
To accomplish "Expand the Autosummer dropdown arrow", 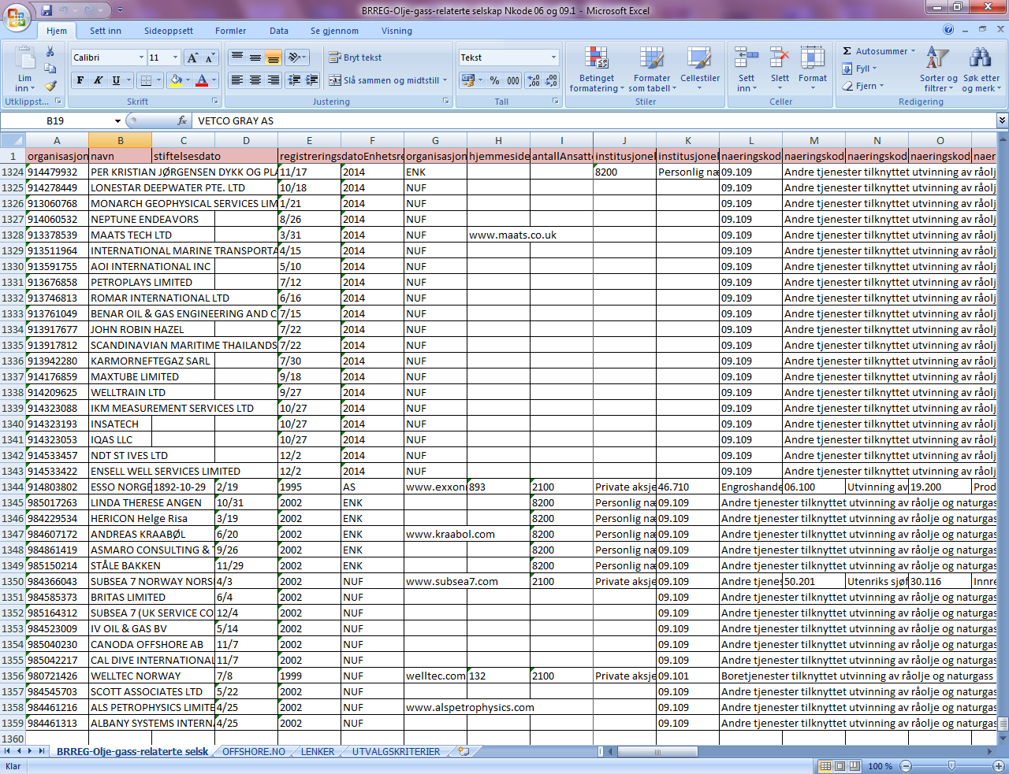I will point(913,51).
